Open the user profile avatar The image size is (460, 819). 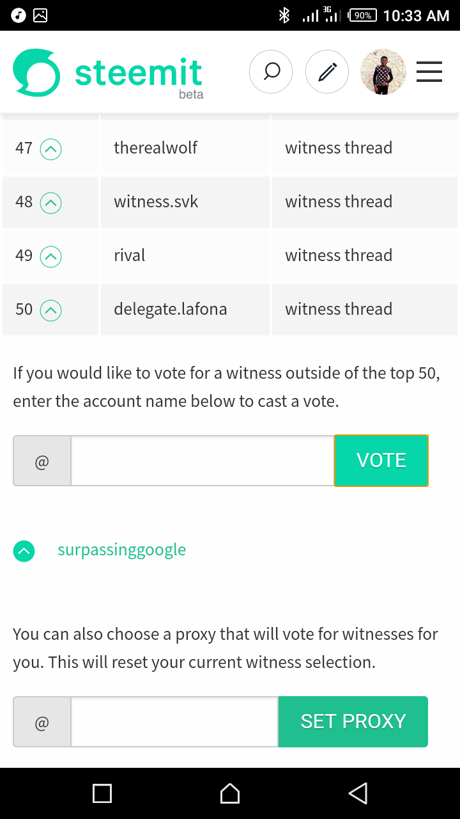(x=383, y=72)
